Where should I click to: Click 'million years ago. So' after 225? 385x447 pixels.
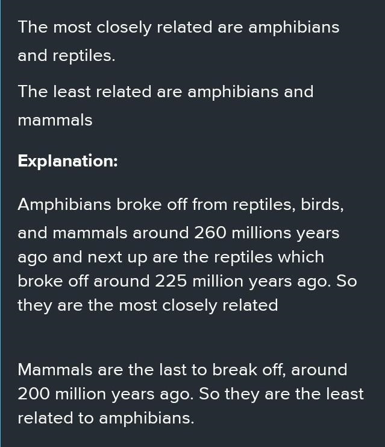point(275,281)
